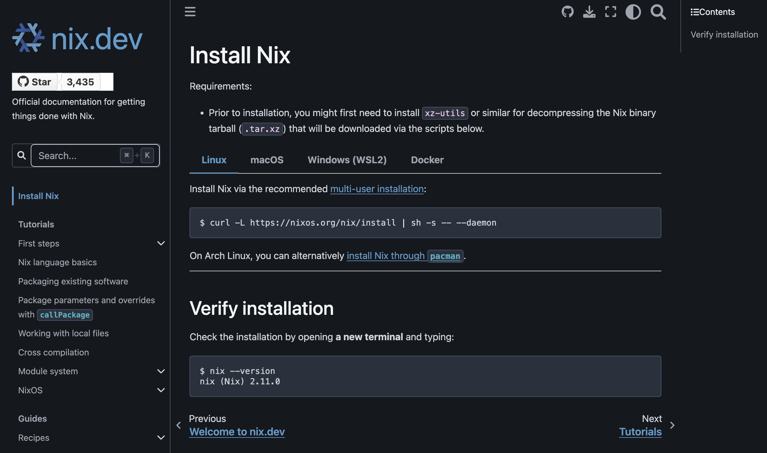Enter fullscreen mode via the fullscreen icon
The height and width of the screenshot is (453, 767).
(x=610, y=12)
